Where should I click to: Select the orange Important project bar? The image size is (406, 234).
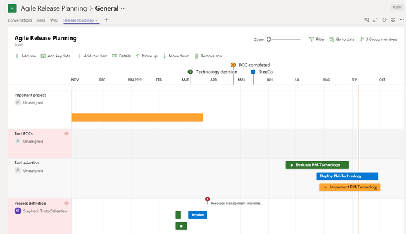coord(137,118)
